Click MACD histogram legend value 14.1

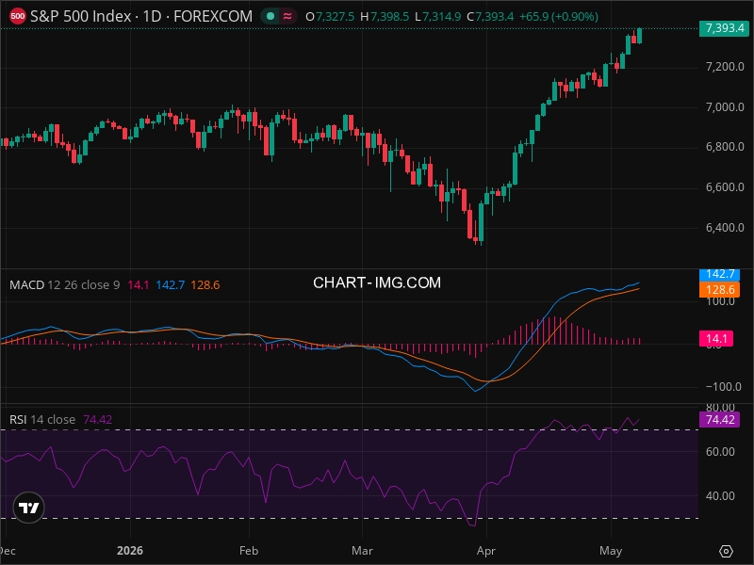[x=138, y=285]
